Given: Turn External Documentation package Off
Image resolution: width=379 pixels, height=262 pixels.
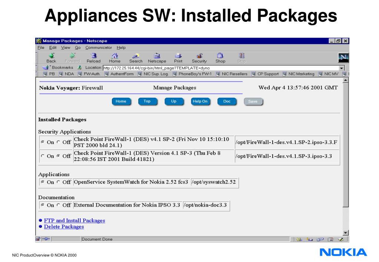Looking at the screenshot, I should pos(58,205).
